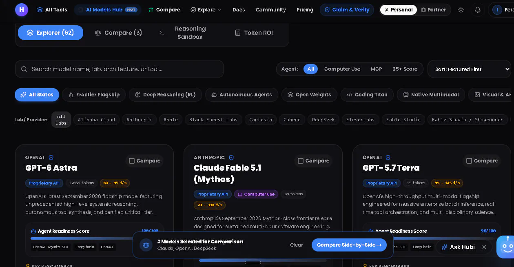Screen dimensions: 514x267
Task: Filter agents by 95+ Score
Action: click(405, 69)
